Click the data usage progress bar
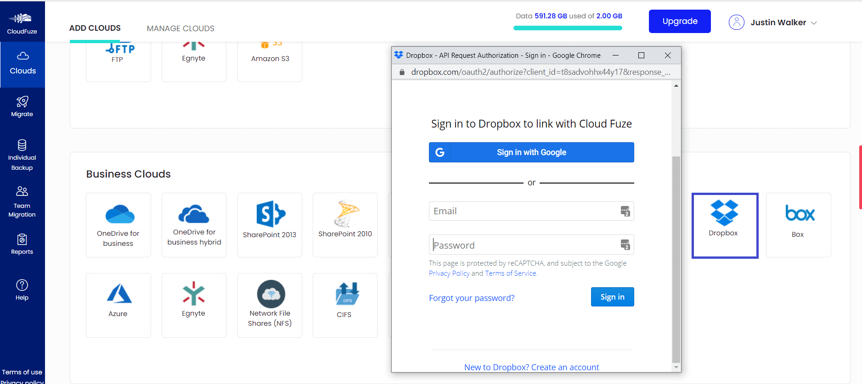This screenshot has height=384, width=862. (568, 28)
